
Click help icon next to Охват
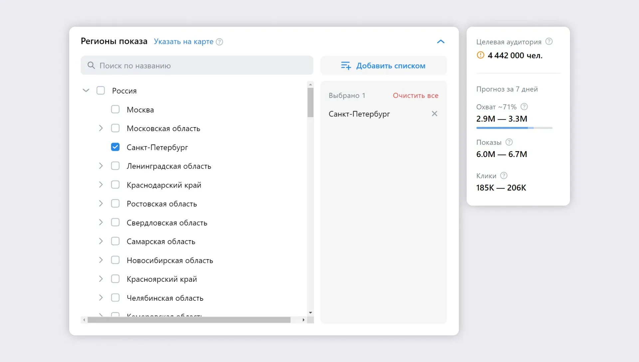pyautogui.click(x=524, y=107)
